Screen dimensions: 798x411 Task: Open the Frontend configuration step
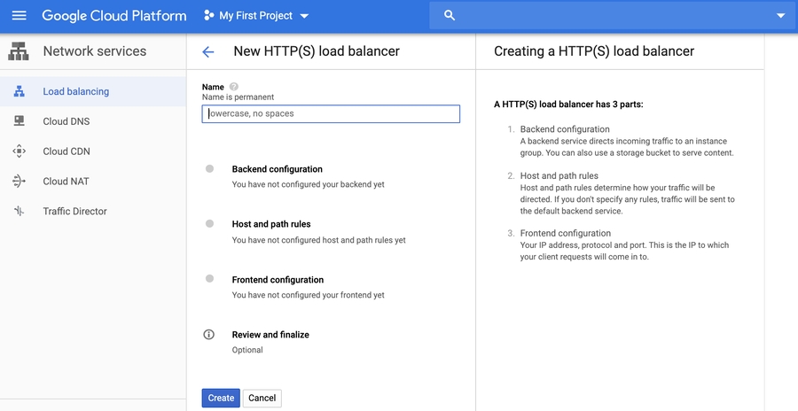coord(278,280)
